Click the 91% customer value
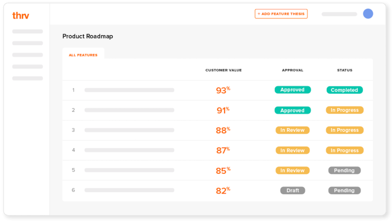The height and width of the screenshot is (222, 392). click(223, 110)
